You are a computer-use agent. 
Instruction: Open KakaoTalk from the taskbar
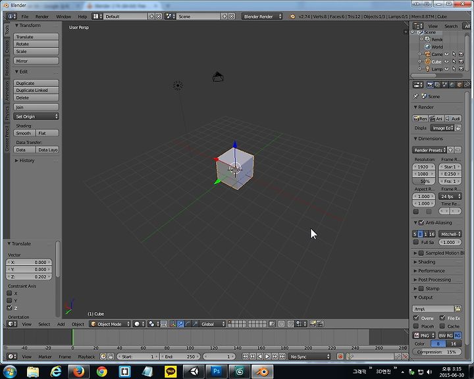click(171, 371)
